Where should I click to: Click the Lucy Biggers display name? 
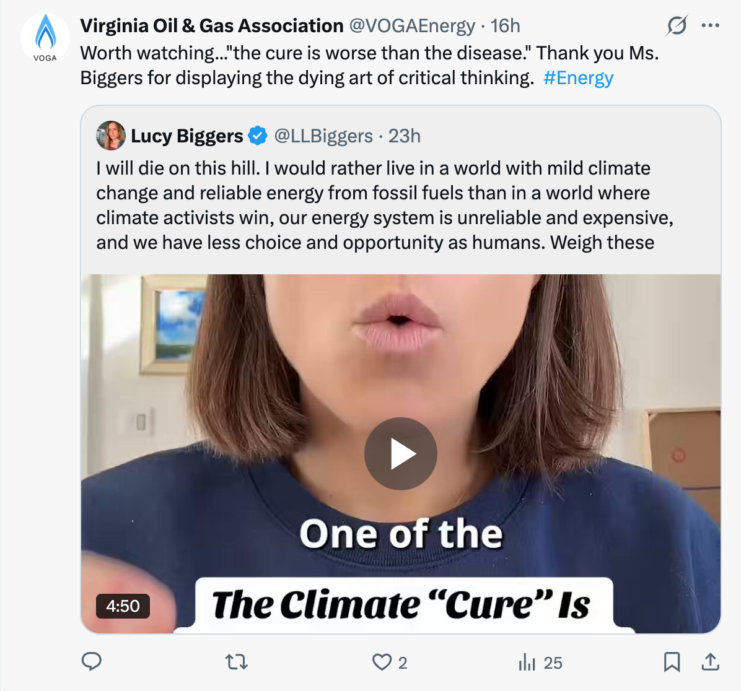(x=186, y=136)
